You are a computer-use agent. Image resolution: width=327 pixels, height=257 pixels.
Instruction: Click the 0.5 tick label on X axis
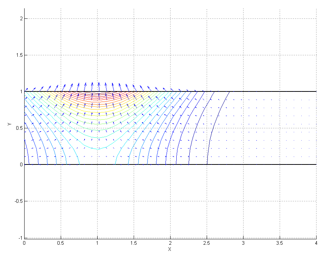(x=61, y=244)
